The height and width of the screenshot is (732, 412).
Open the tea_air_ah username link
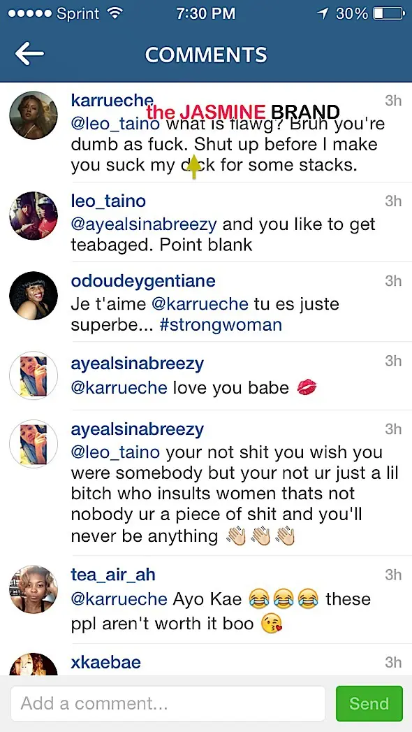pos(113,575)
